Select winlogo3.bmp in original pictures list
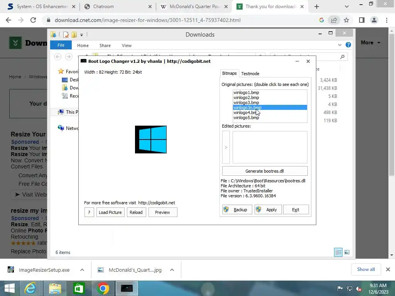This screenshot has height=296, width=395. pyautogui.click(x=246, y=103)
